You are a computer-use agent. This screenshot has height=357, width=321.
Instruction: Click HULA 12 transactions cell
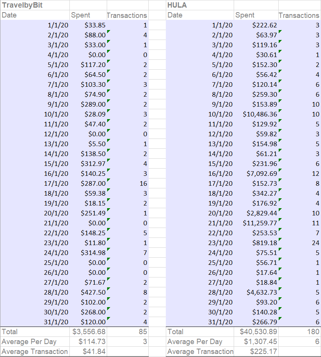(300, 174)
